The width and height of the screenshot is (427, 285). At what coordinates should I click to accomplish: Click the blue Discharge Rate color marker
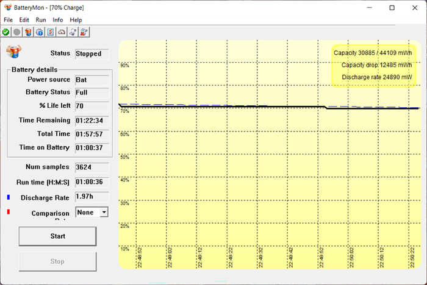click(x=9, y=197)
